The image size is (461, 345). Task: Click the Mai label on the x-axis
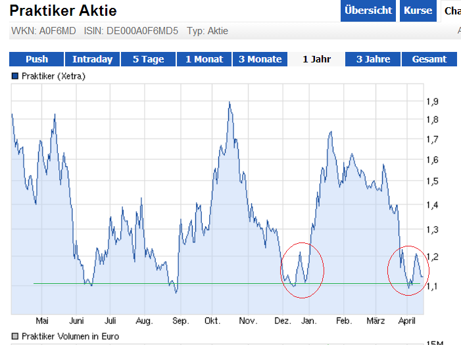(x=41, y=321)
